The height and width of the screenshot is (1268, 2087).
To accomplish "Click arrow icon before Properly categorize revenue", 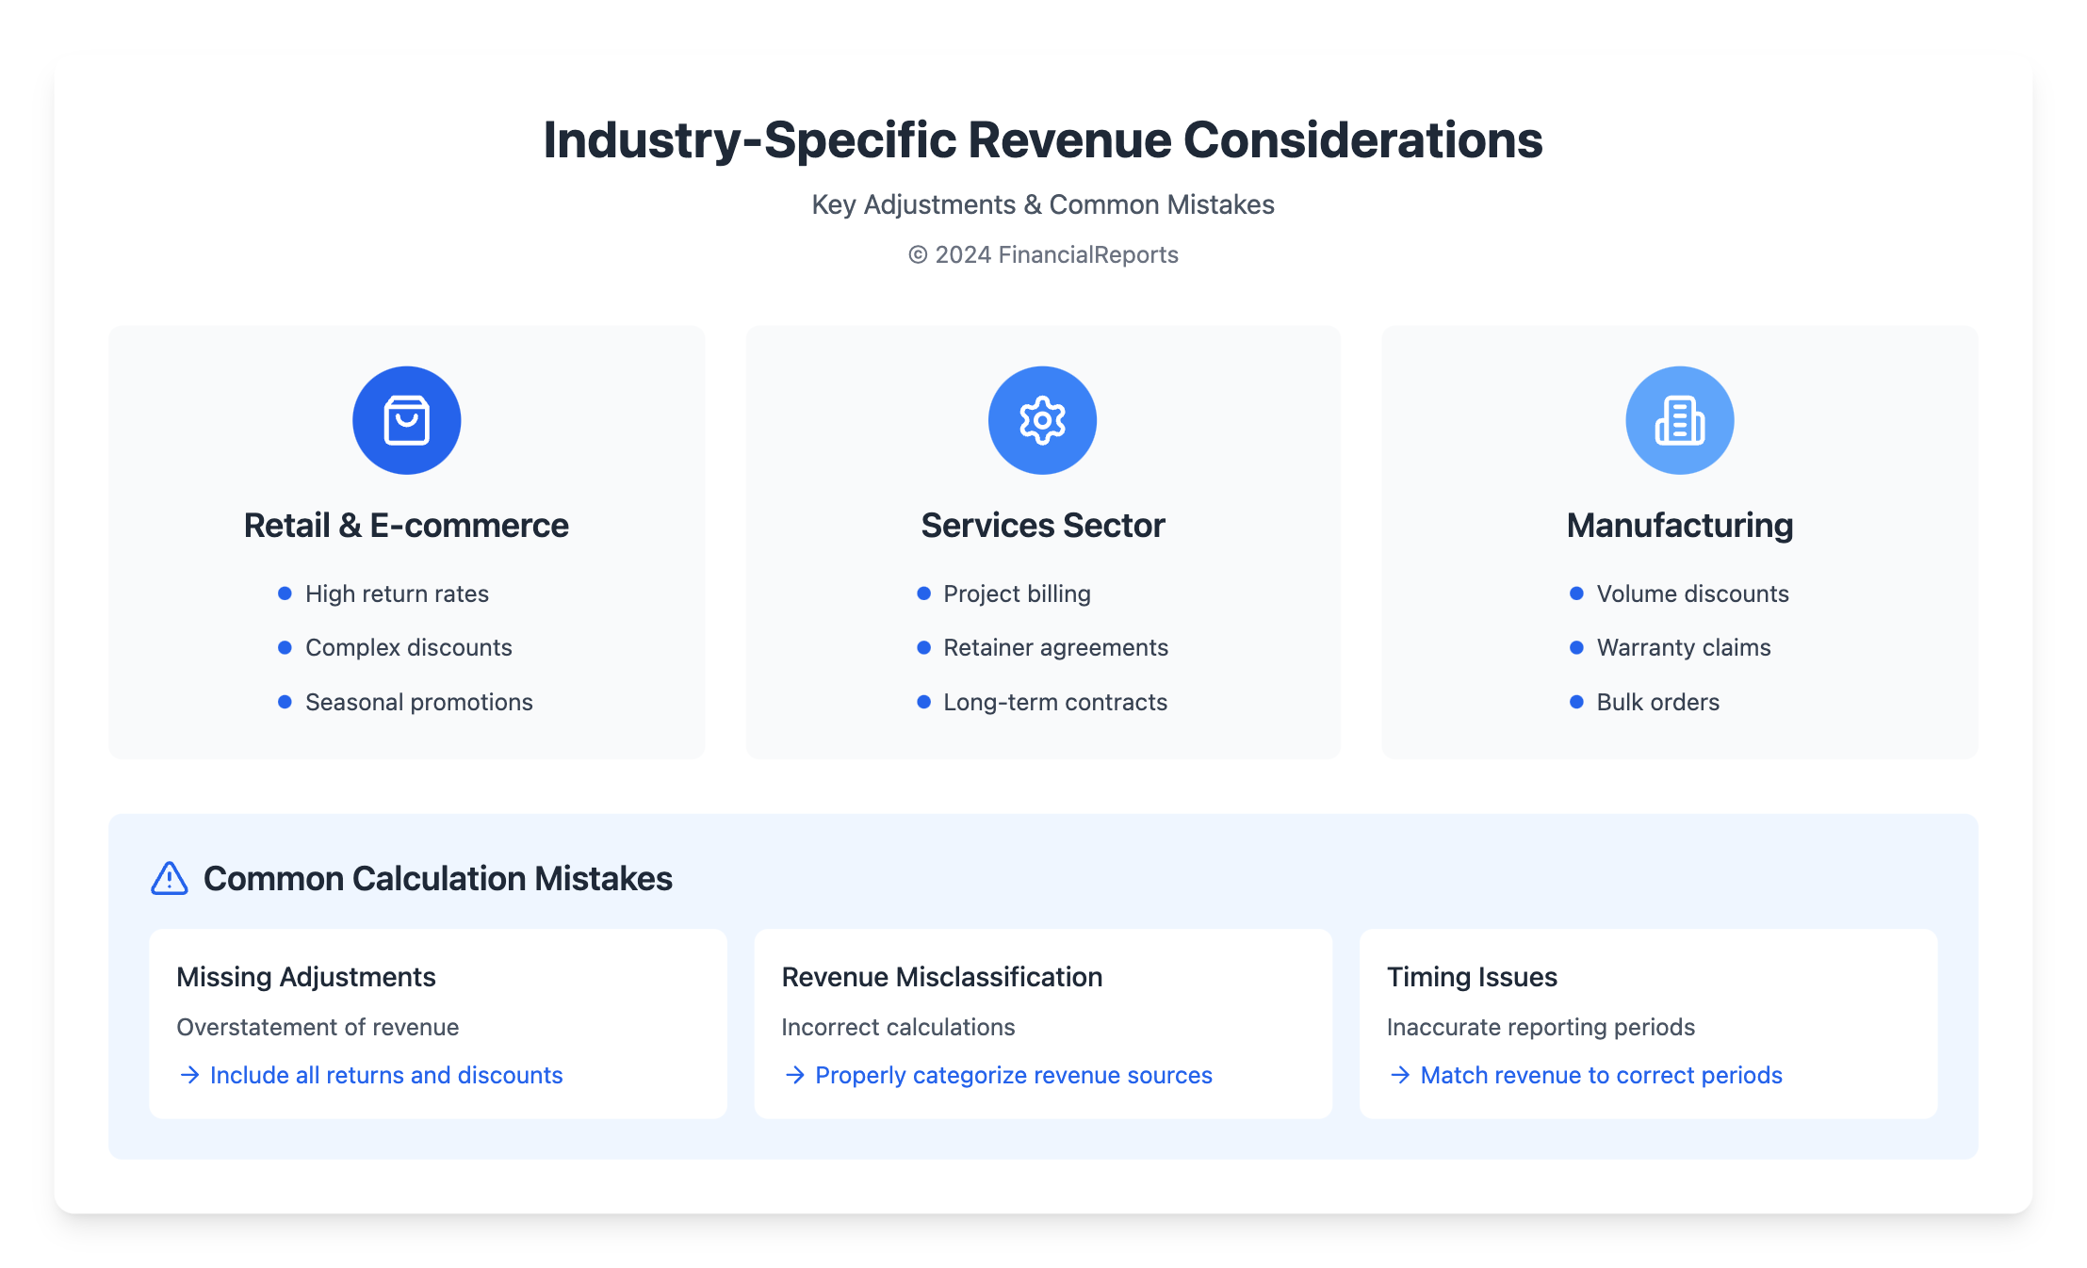I will pos(794,1075).
